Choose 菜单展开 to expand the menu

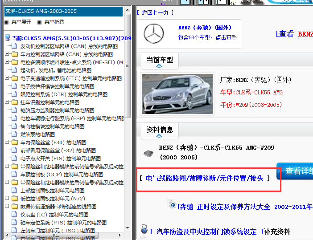(21, 22)
